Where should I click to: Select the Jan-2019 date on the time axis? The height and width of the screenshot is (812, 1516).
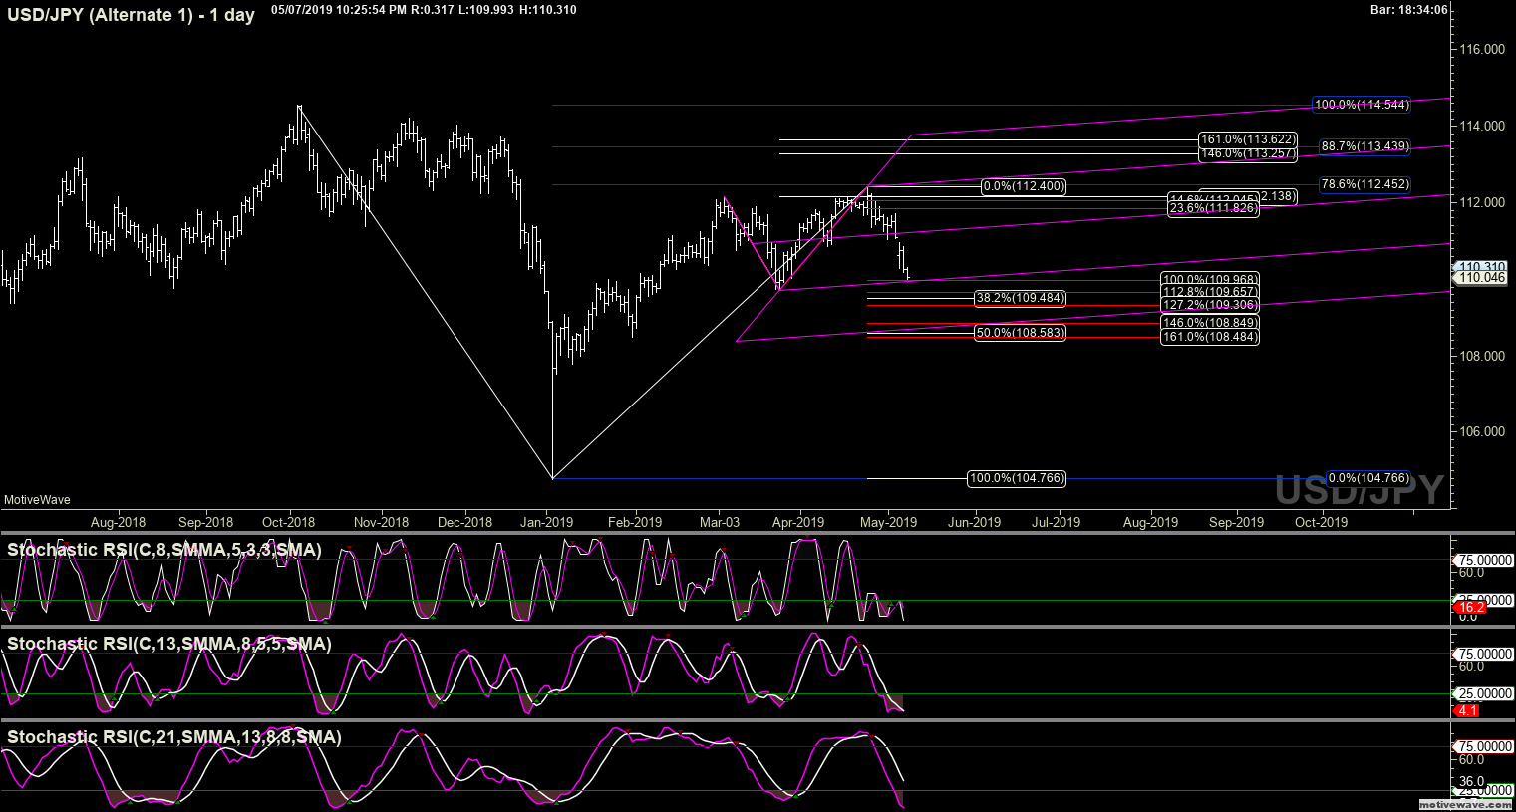click(x=546, y=522)
